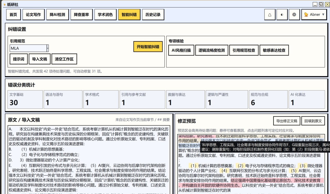Start 引用规范检查
Screen dimensions: 330x194
click(x=244, y=50)
